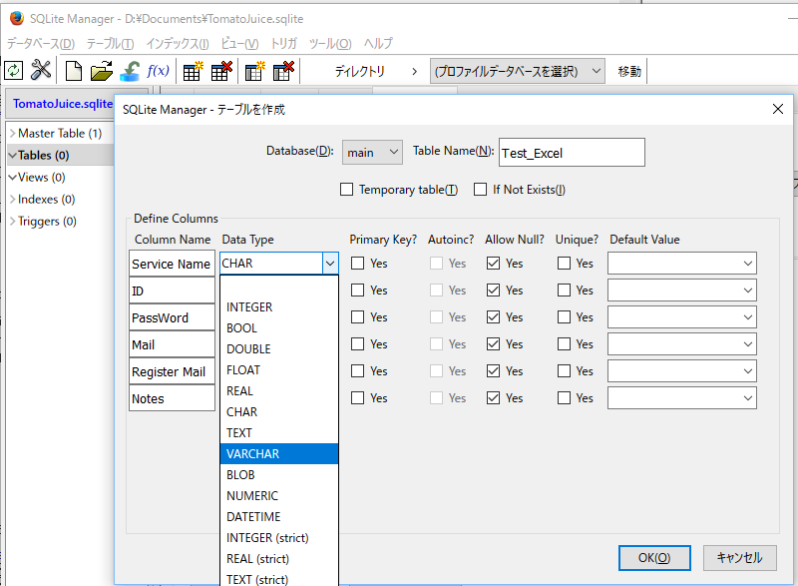Click the Table Name input field

(x=572, y=153)
